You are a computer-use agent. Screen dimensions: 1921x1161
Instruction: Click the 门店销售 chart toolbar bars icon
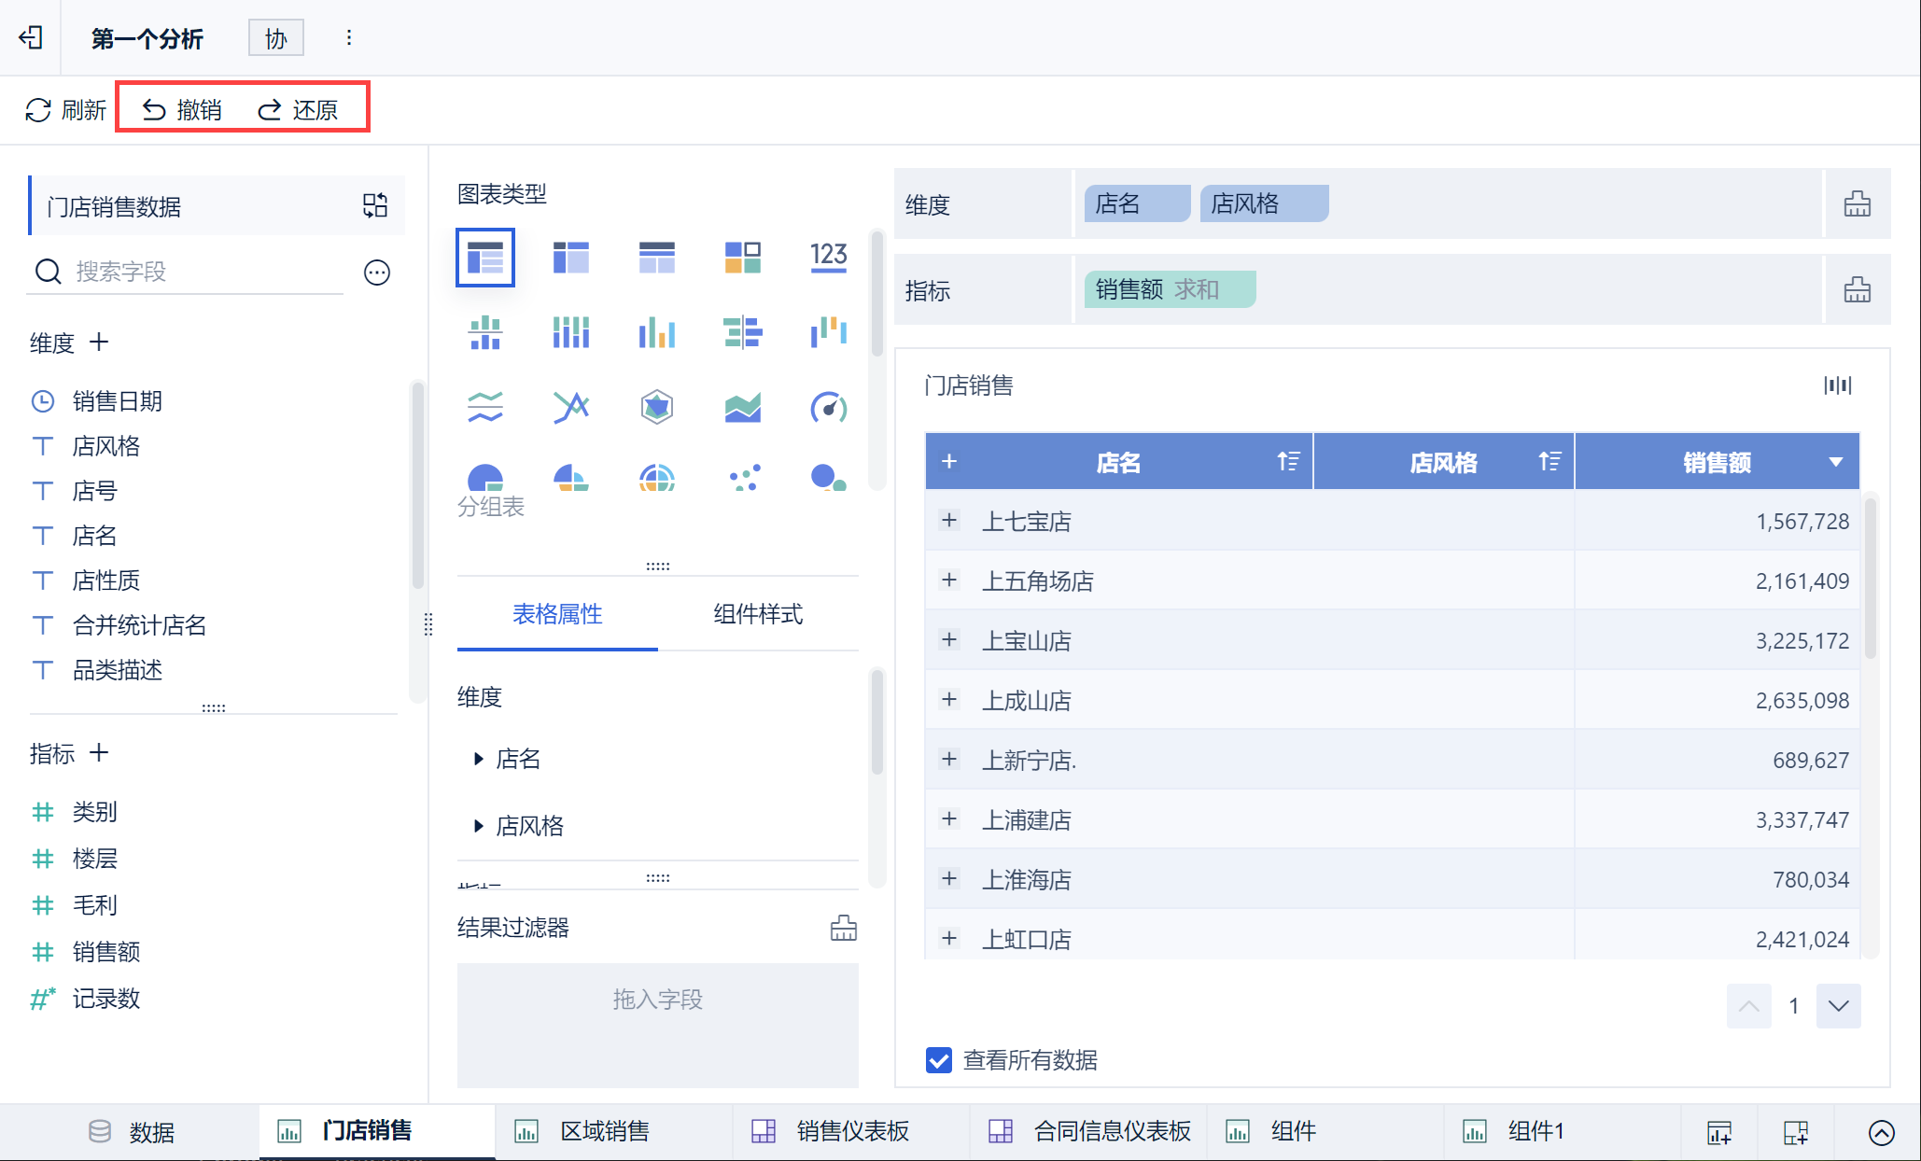pos(1837,385)
